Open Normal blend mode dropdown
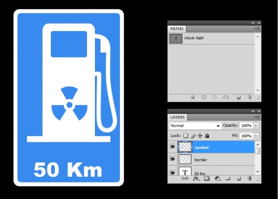Viewport: 278px width, 199px height. click(x=195, y=126)
